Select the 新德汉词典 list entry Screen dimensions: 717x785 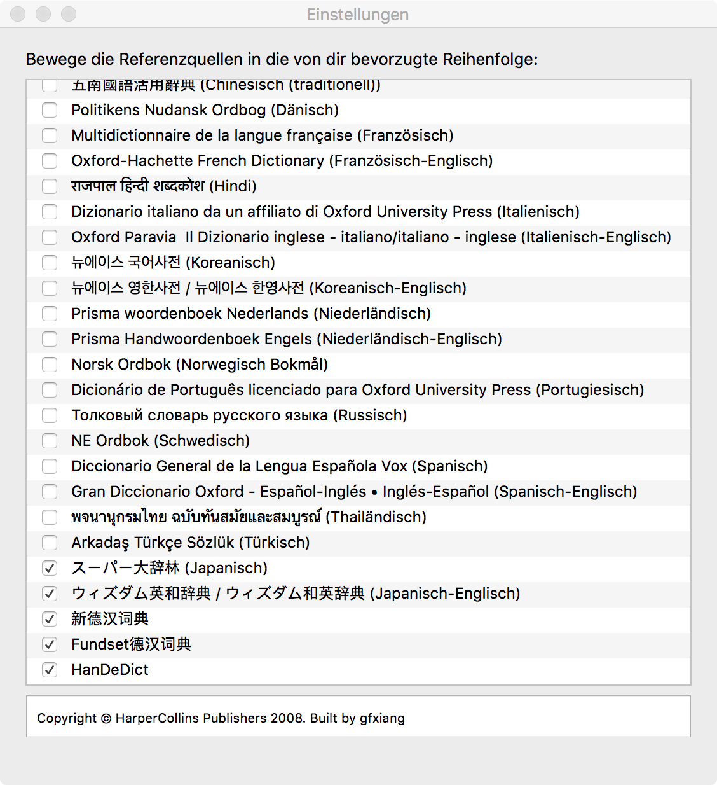click(x=110, y=619)
